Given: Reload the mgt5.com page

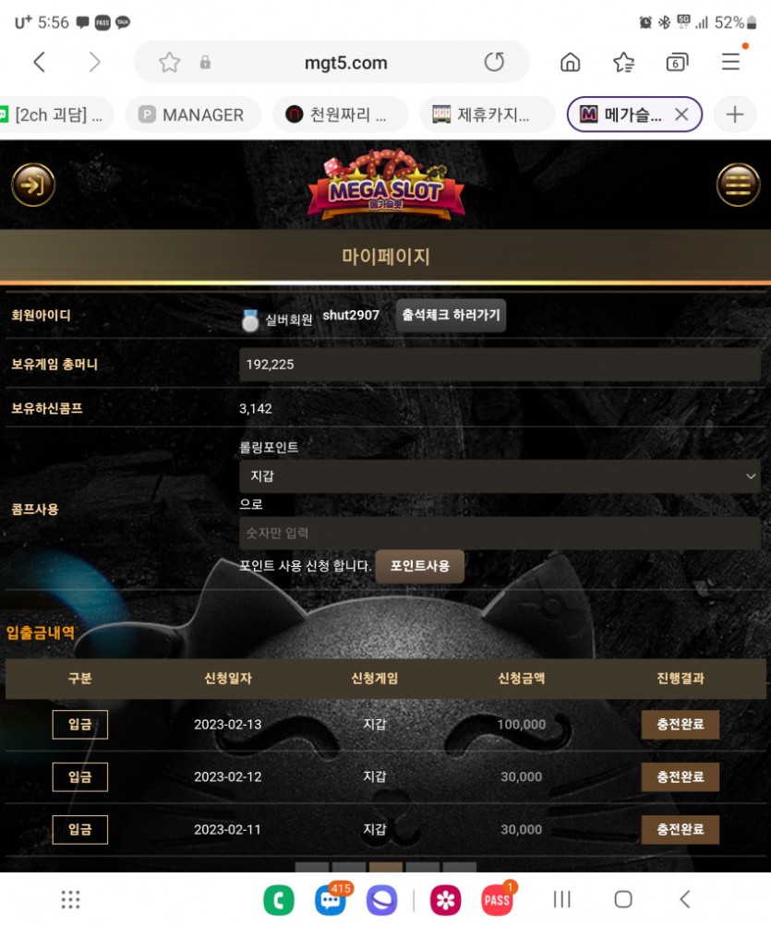Looking at the screenshot, I should click(x=494, y=62).
